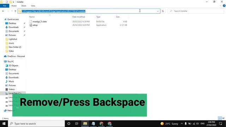Click the setup application icon
The height and width of the screenshot is (127, 226).
click(31, 25)
